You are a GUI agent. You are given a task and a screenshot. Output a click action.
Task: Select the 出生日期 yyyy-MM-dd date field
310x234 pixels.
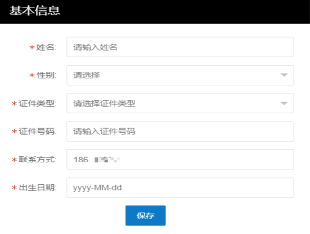[x=180, y=187]
